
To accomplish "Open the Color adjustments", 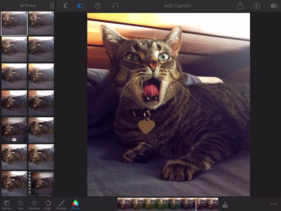I will (x=48, y=205).
